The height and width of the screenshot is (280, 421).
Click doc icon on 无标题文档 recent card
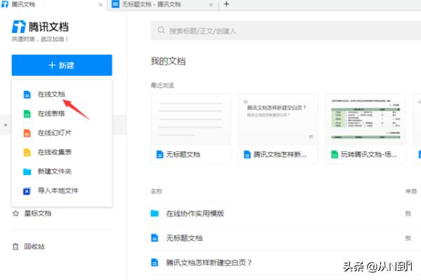coord(160,155)
